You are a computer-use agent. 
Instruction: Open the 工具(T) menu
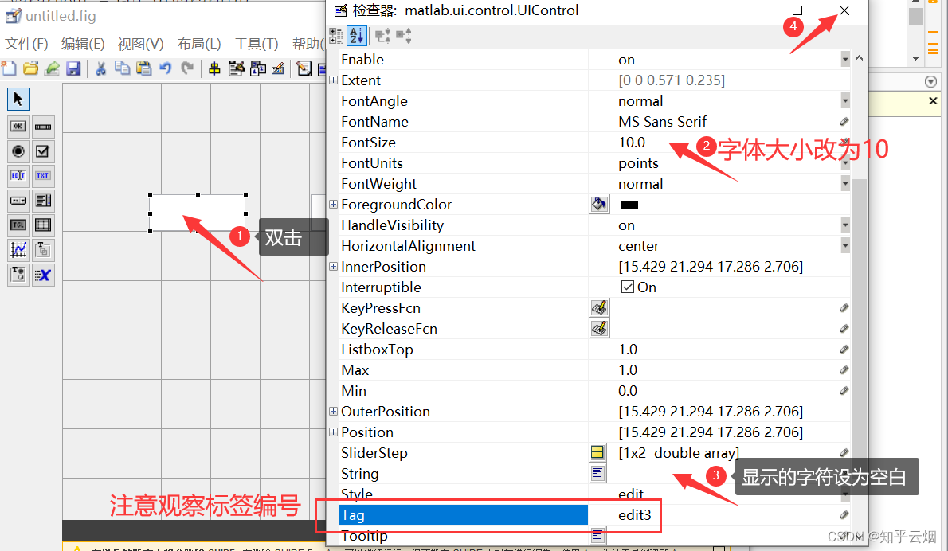coord(256,44)
